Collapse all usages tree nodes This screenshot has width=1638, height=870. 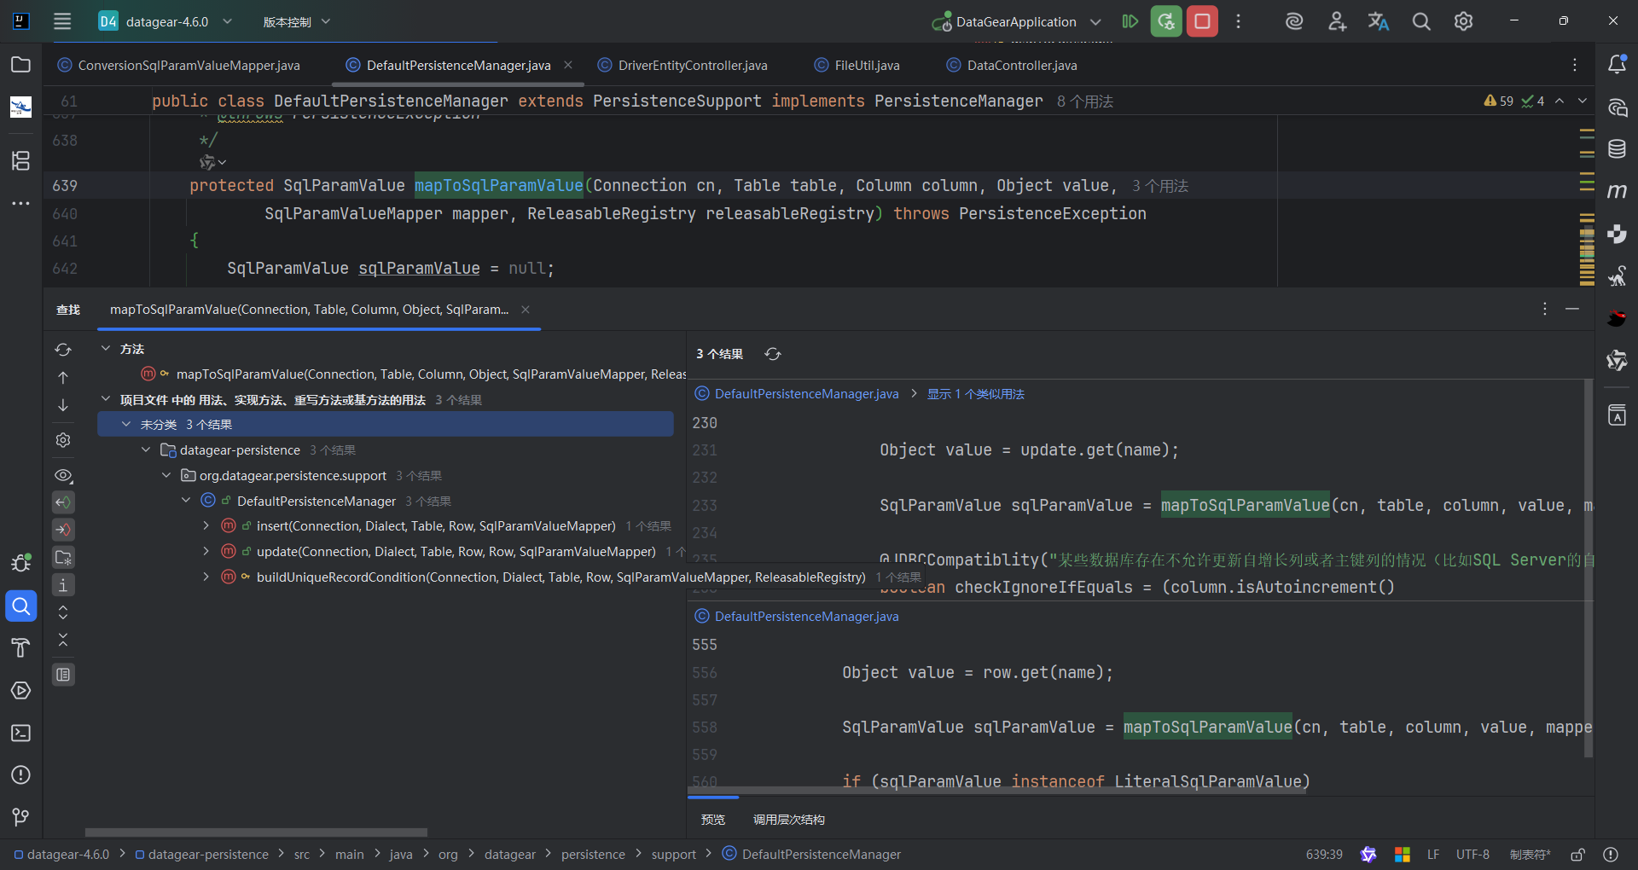[x=63, y=640]
